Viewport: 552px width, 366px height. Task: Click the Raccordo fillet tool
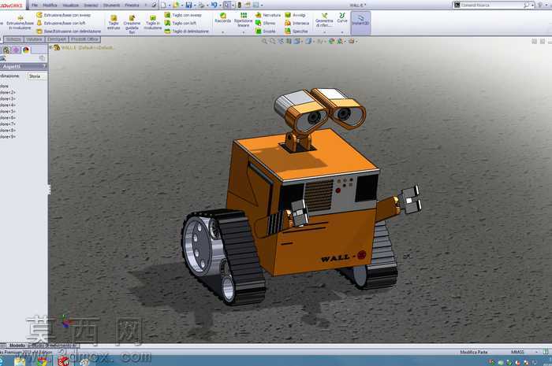223,18
